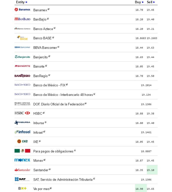The width and height of the screenshot is (172, 192).
Task: Click the Infosel logo icon
Action: coord(22,132)
